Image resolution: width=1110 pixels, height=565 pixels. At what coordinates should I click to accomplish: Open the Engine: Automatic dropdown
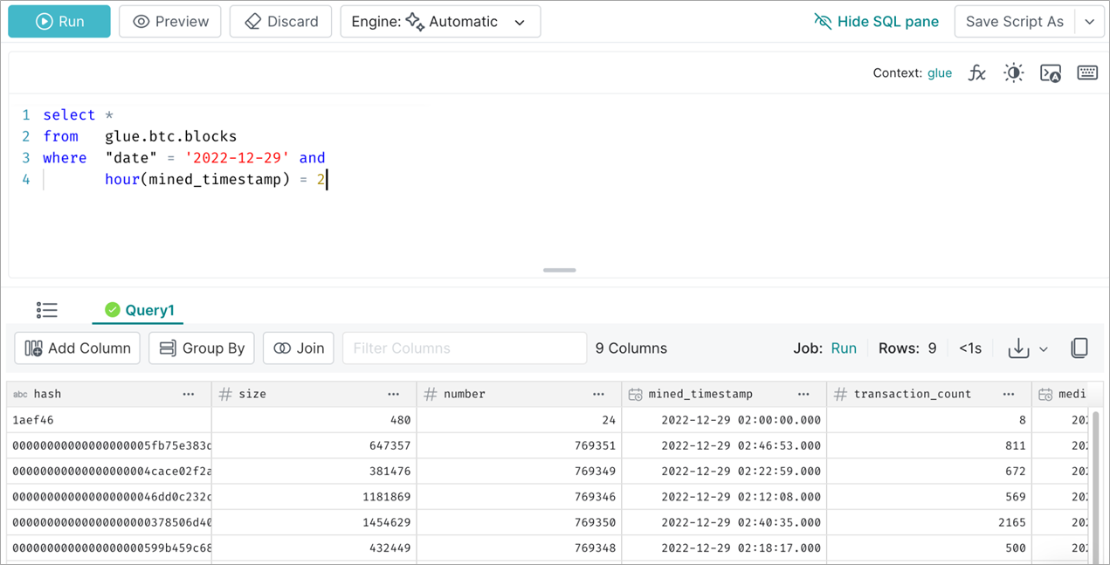click(x=440, y=21)
